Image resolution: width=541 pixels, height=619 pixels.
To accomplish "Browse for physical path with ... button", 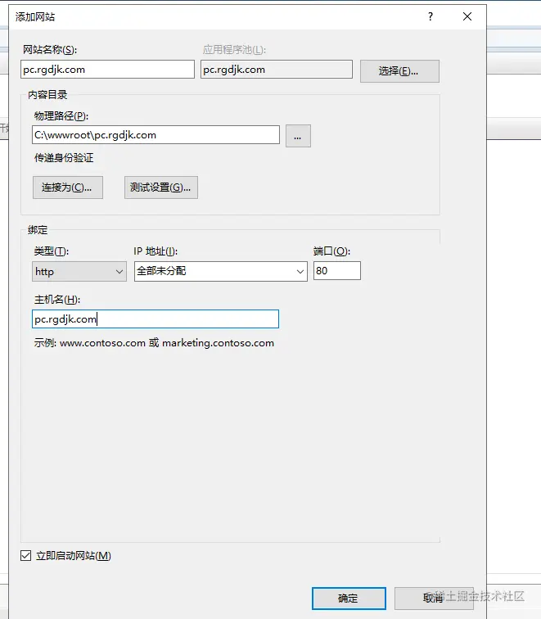I will coord(298,136).
